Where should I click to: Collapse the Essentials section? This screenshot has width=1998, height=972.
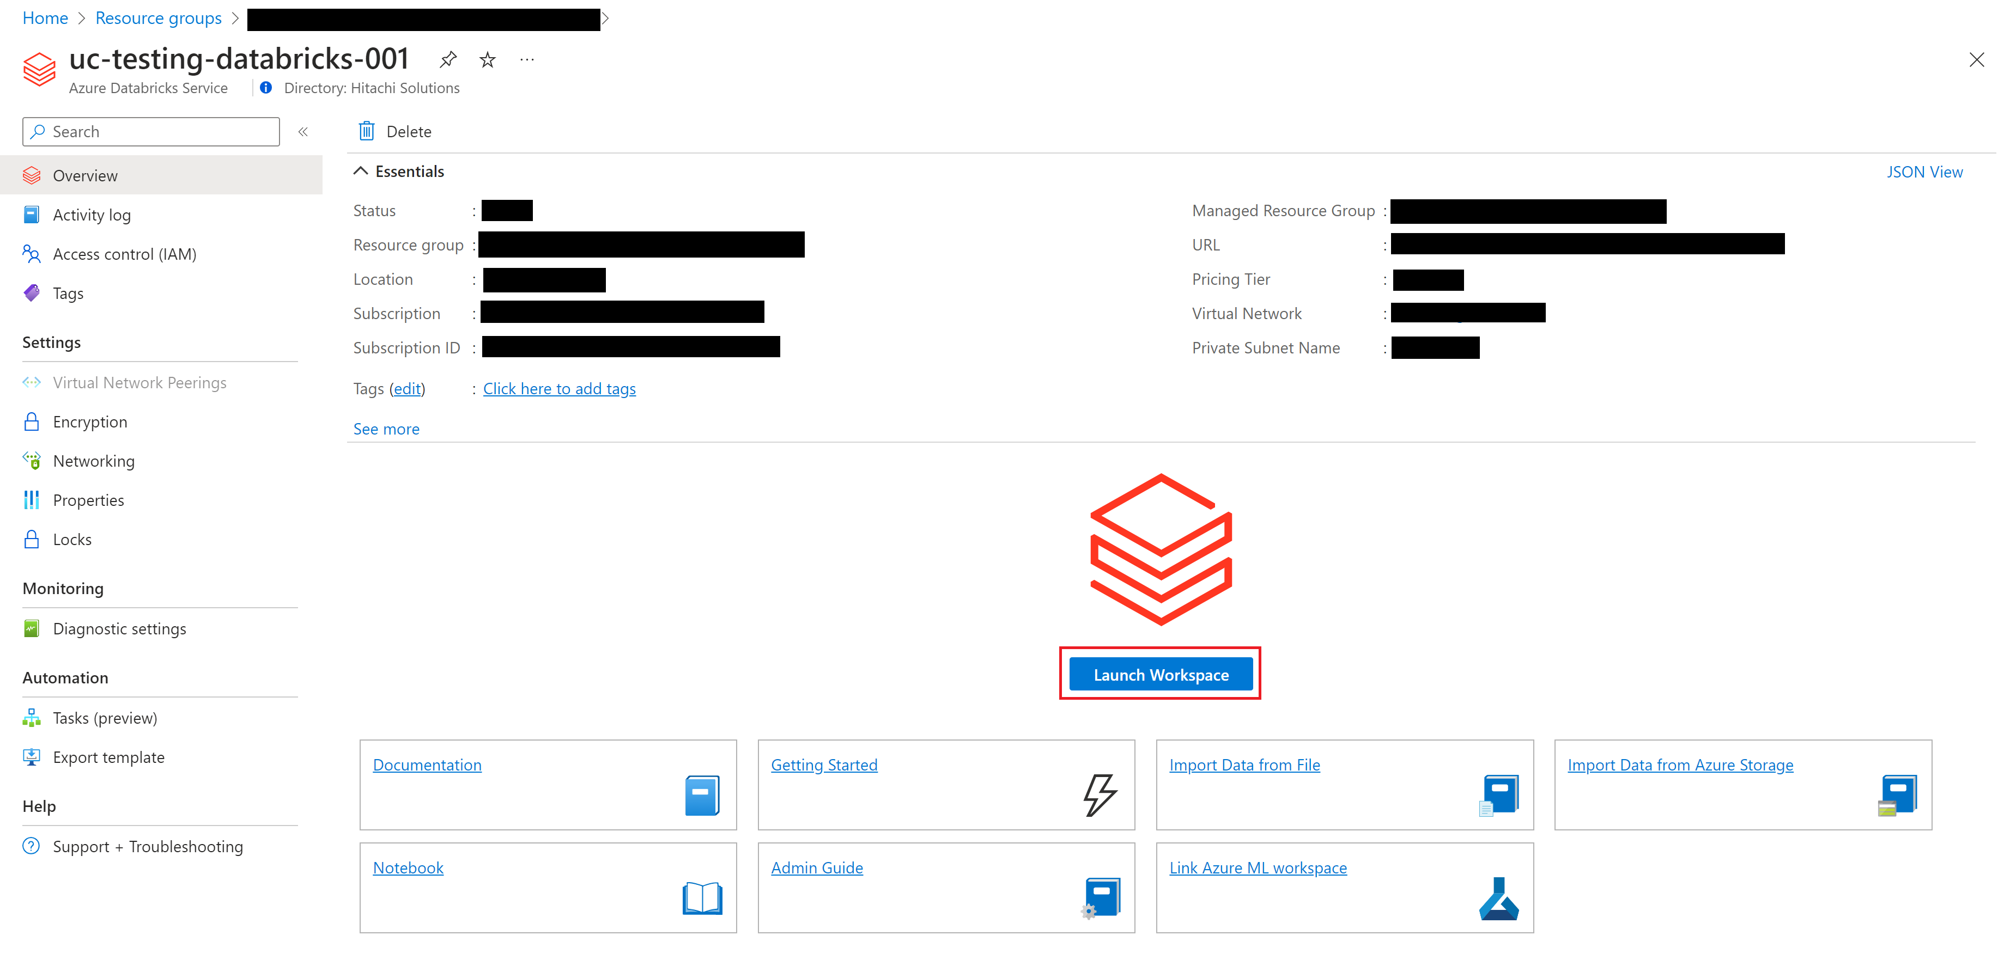(361, 172)
